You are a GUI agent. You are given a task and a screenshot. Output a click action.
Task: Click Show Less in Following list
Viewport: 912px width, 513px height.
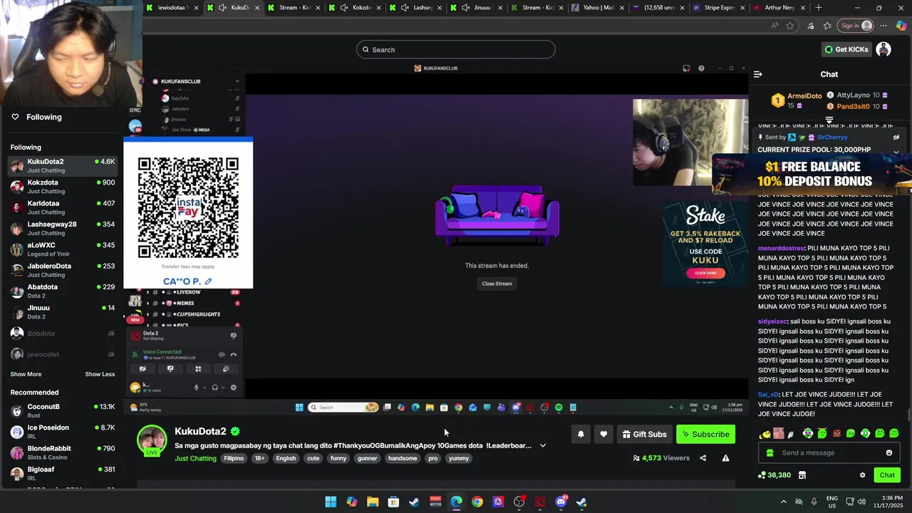click(x=100, y=374)
